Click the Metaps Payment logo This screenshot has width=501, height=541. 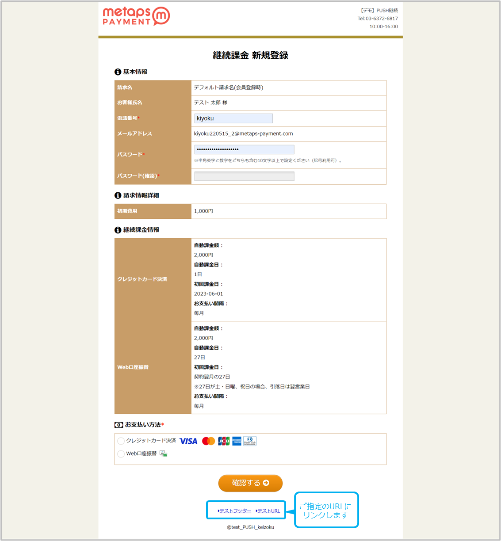[136, 16]
